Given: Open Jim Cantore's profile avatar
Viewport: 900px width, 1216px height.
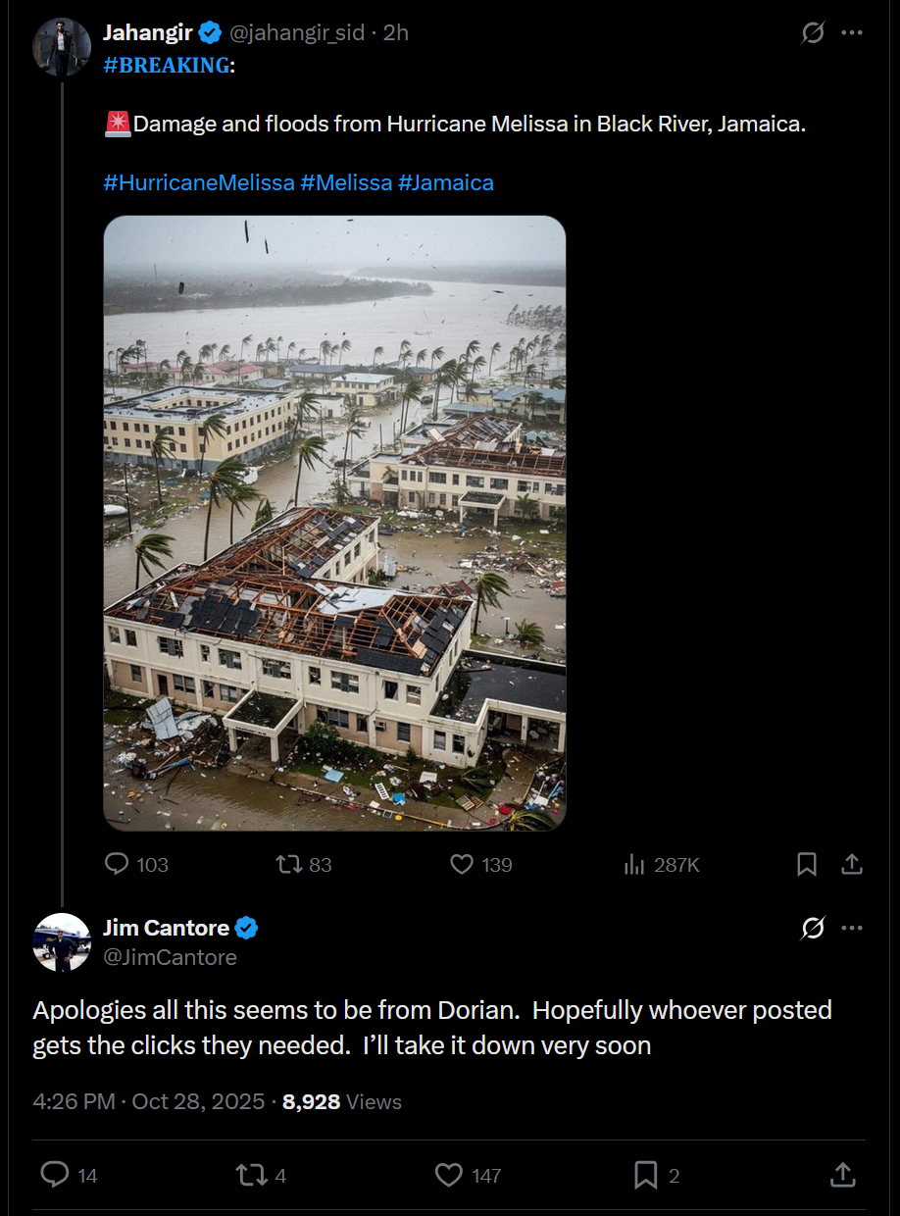Looking at the screenshot, I should pyautogui.click(x=62, y=942).
